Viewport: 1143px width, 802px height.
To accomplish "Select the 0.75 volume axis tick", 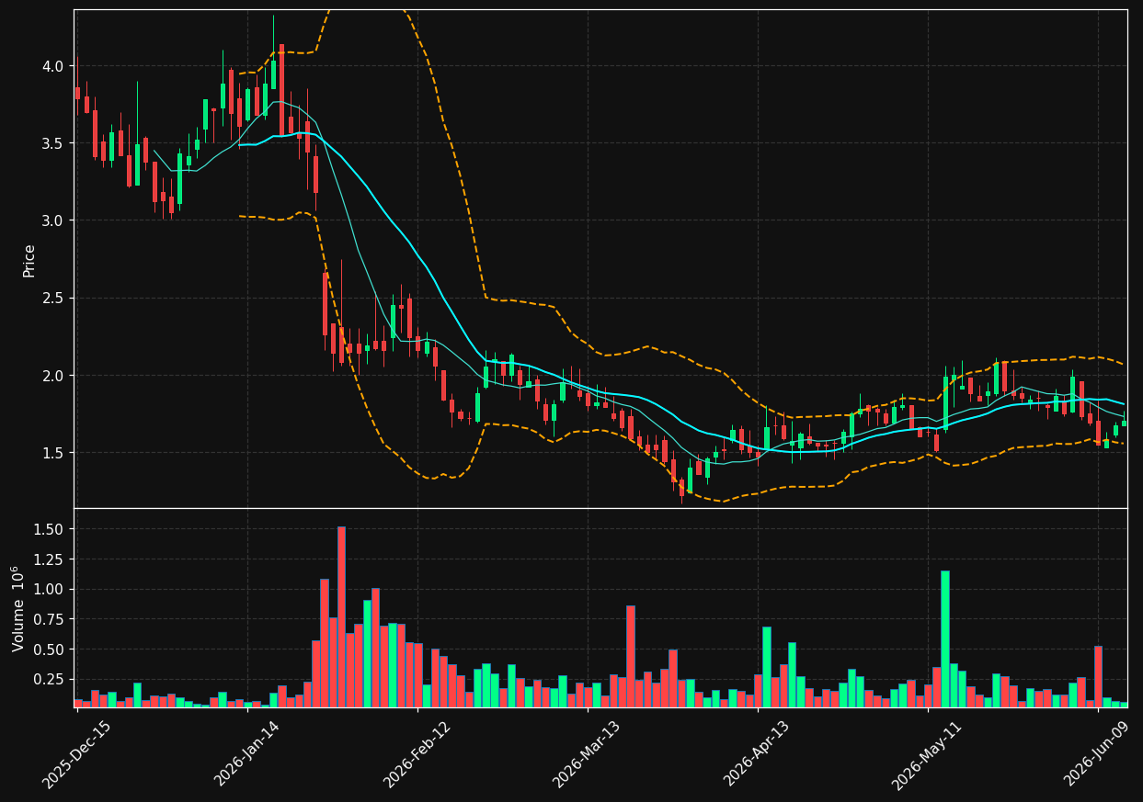I will 49,619.
